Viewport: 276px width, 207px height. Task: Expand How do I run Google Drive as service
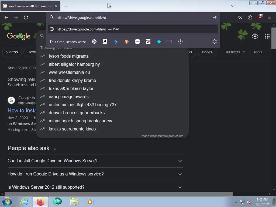pos(95,174)
